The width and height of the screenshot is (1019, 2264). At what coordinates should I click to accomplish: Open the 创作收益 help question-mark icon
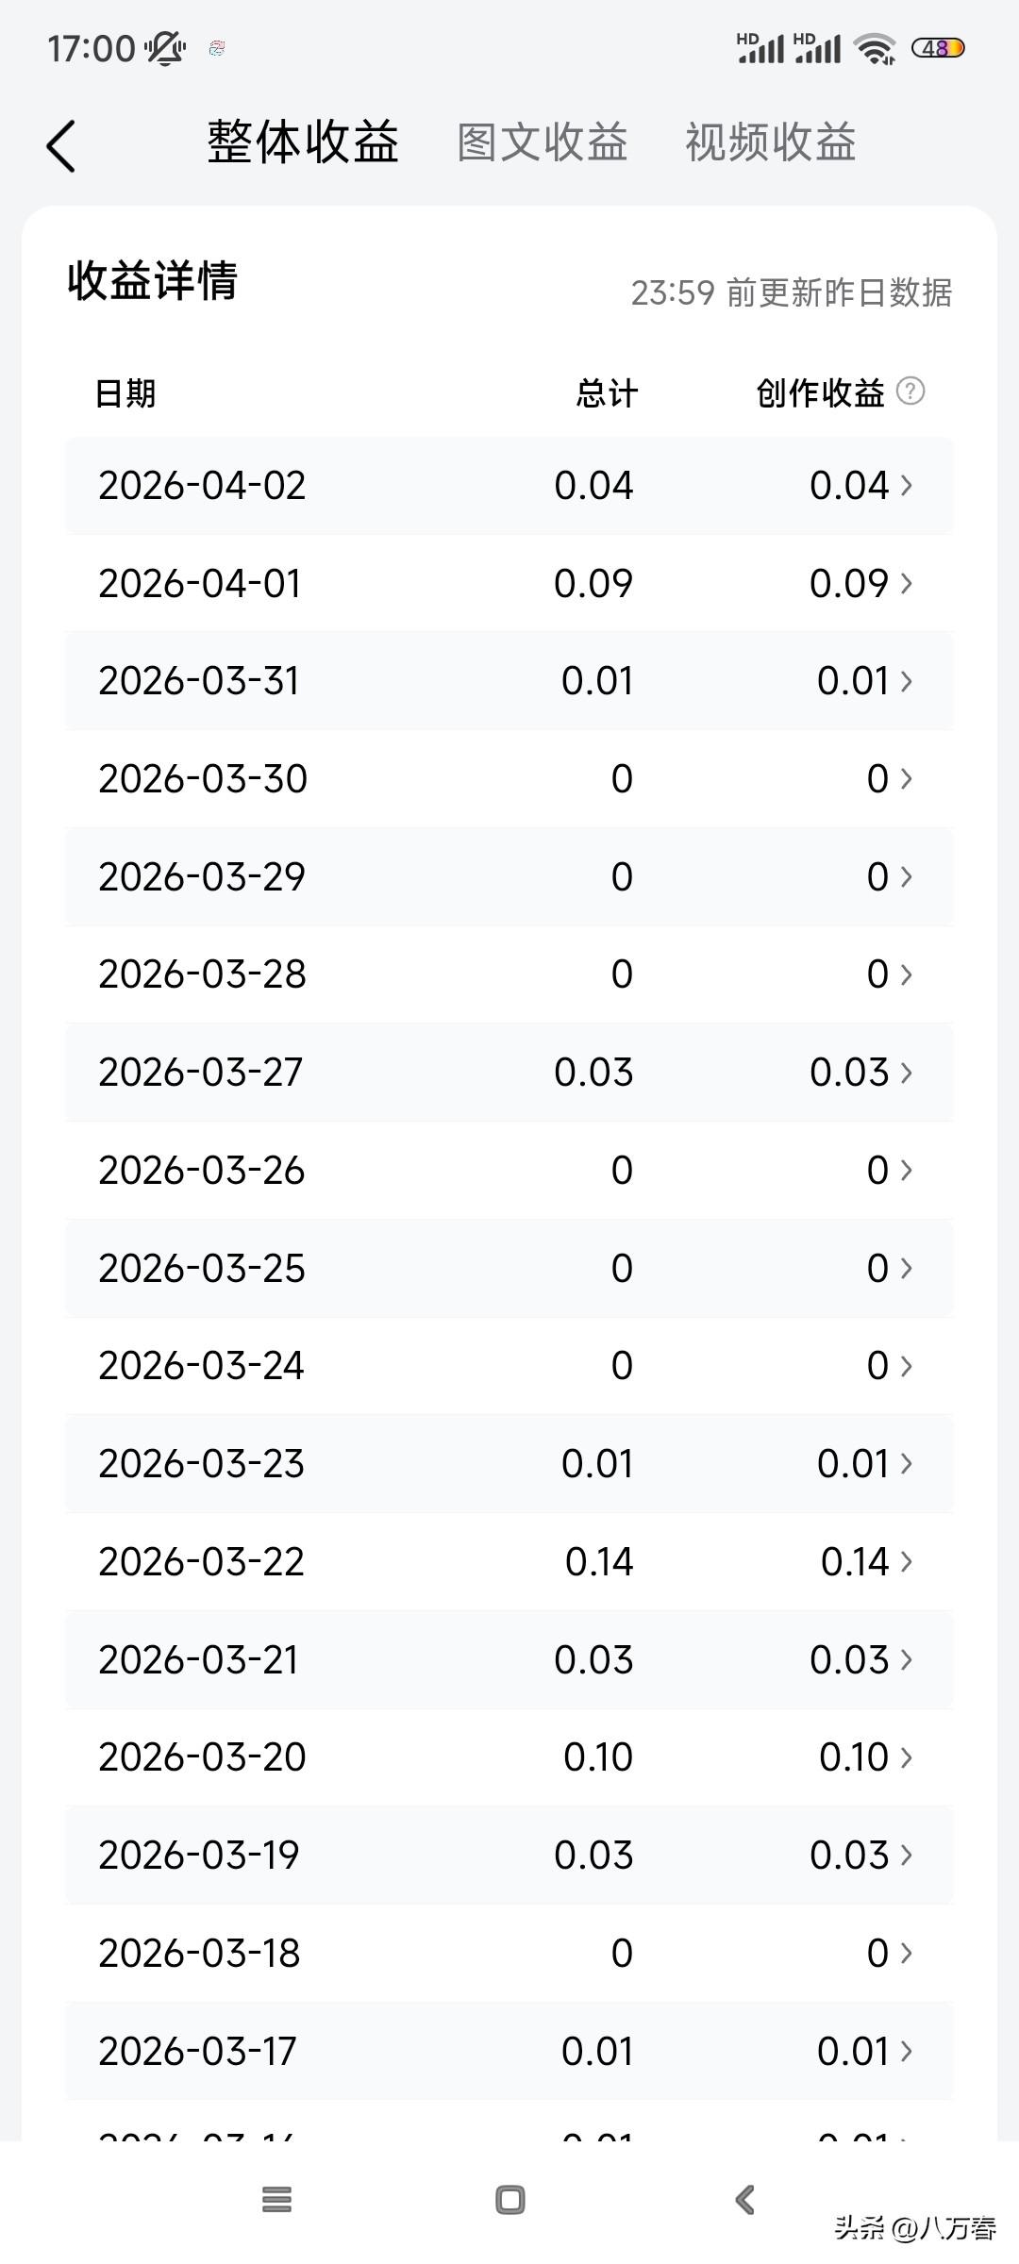tap(910, 391)
